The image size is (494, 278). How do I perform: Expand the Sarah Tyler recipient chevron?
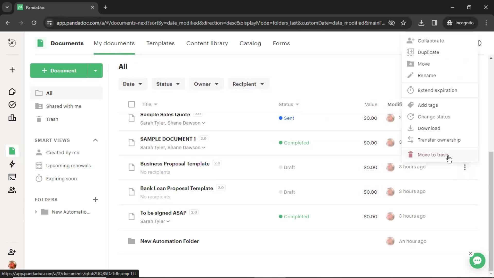[168, 221]
